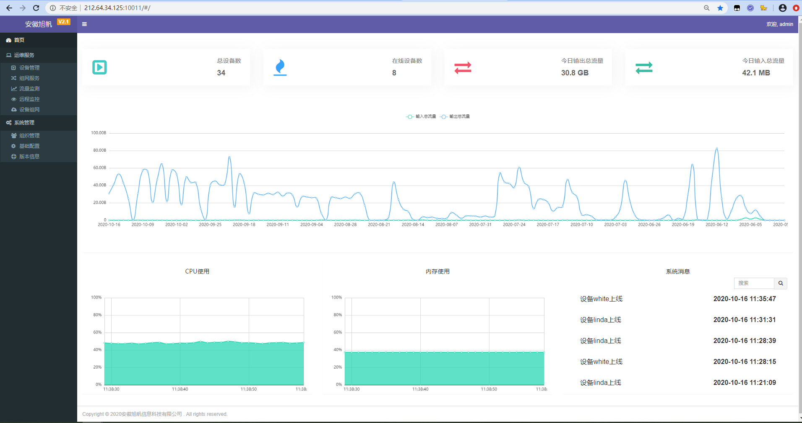Viewport: 802px width, 423px height.
Task: Open 设备管理 in the sidebar
Action: click(x=29, y=68)
